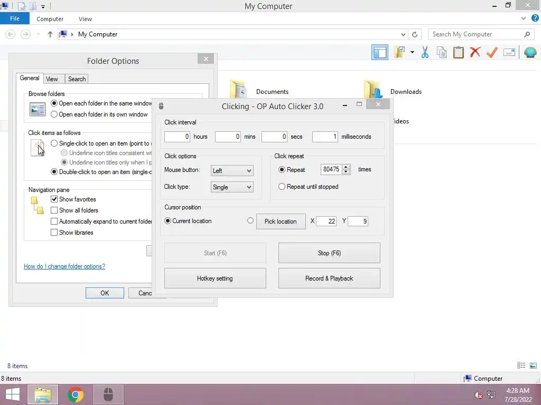Click the blue shell globe icon
This screenshot has width=541, height=405.
(530, 52)
